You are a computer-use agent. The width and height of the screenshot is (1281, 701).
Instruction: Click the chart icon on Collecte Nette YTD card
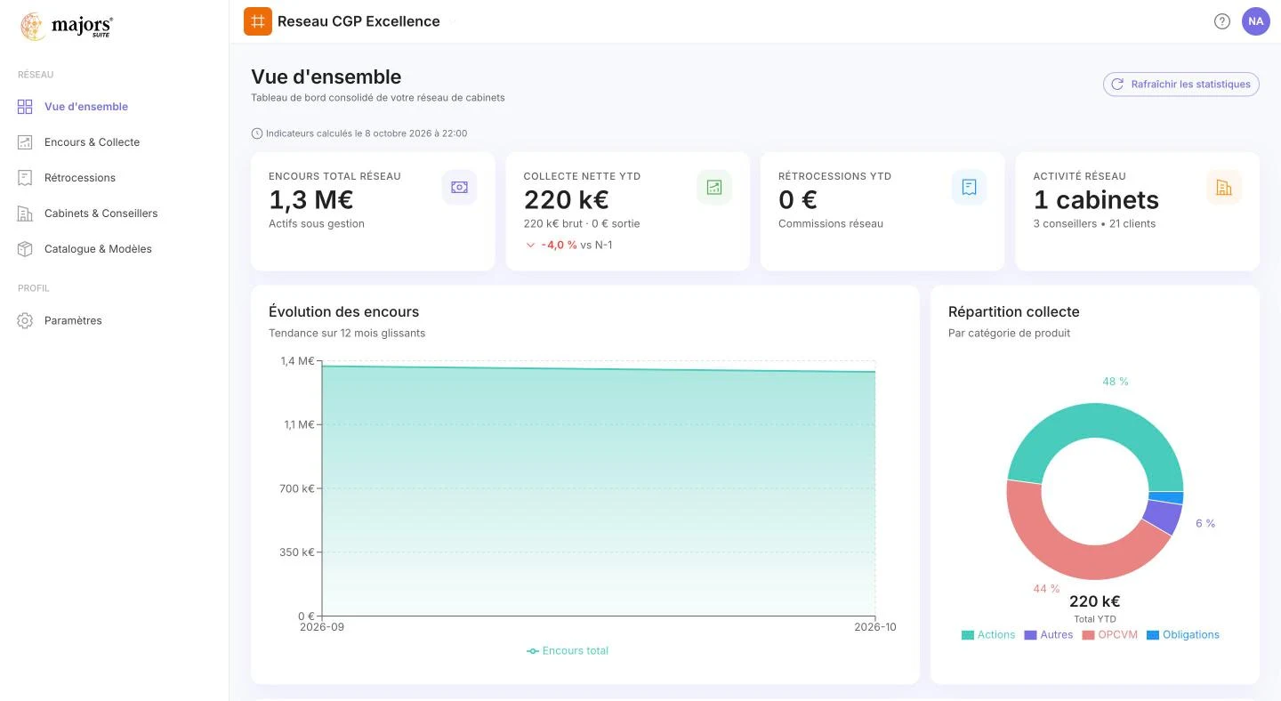[714, 188]
